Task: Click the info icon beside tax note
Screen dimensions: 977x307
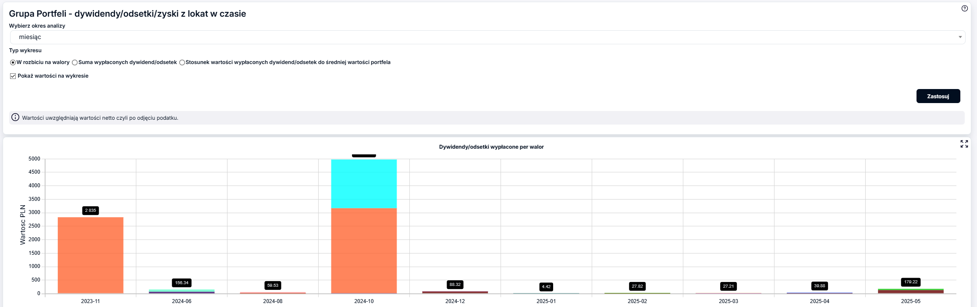Action: [x=15, y=118]
